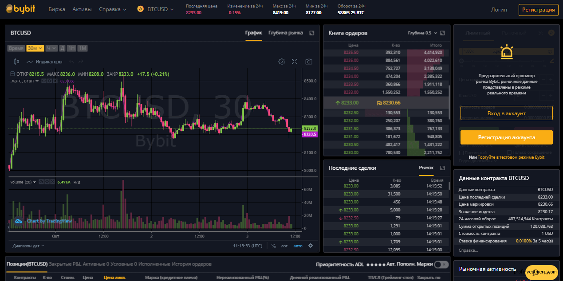563x281 pixels.
Task: Select the 1Н weekly timeframe
Action: 71,48
